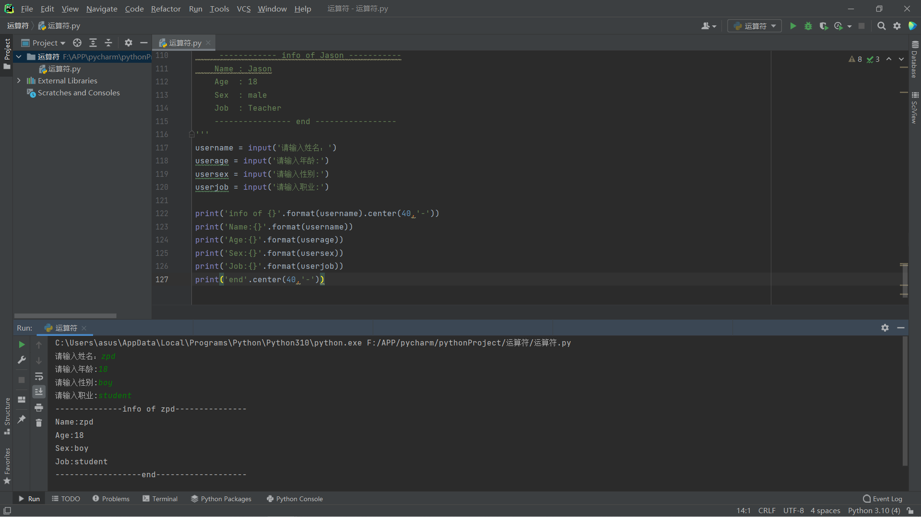Expand External Libraries node
The height and width of the screenshot is (517, 921).
19,80
